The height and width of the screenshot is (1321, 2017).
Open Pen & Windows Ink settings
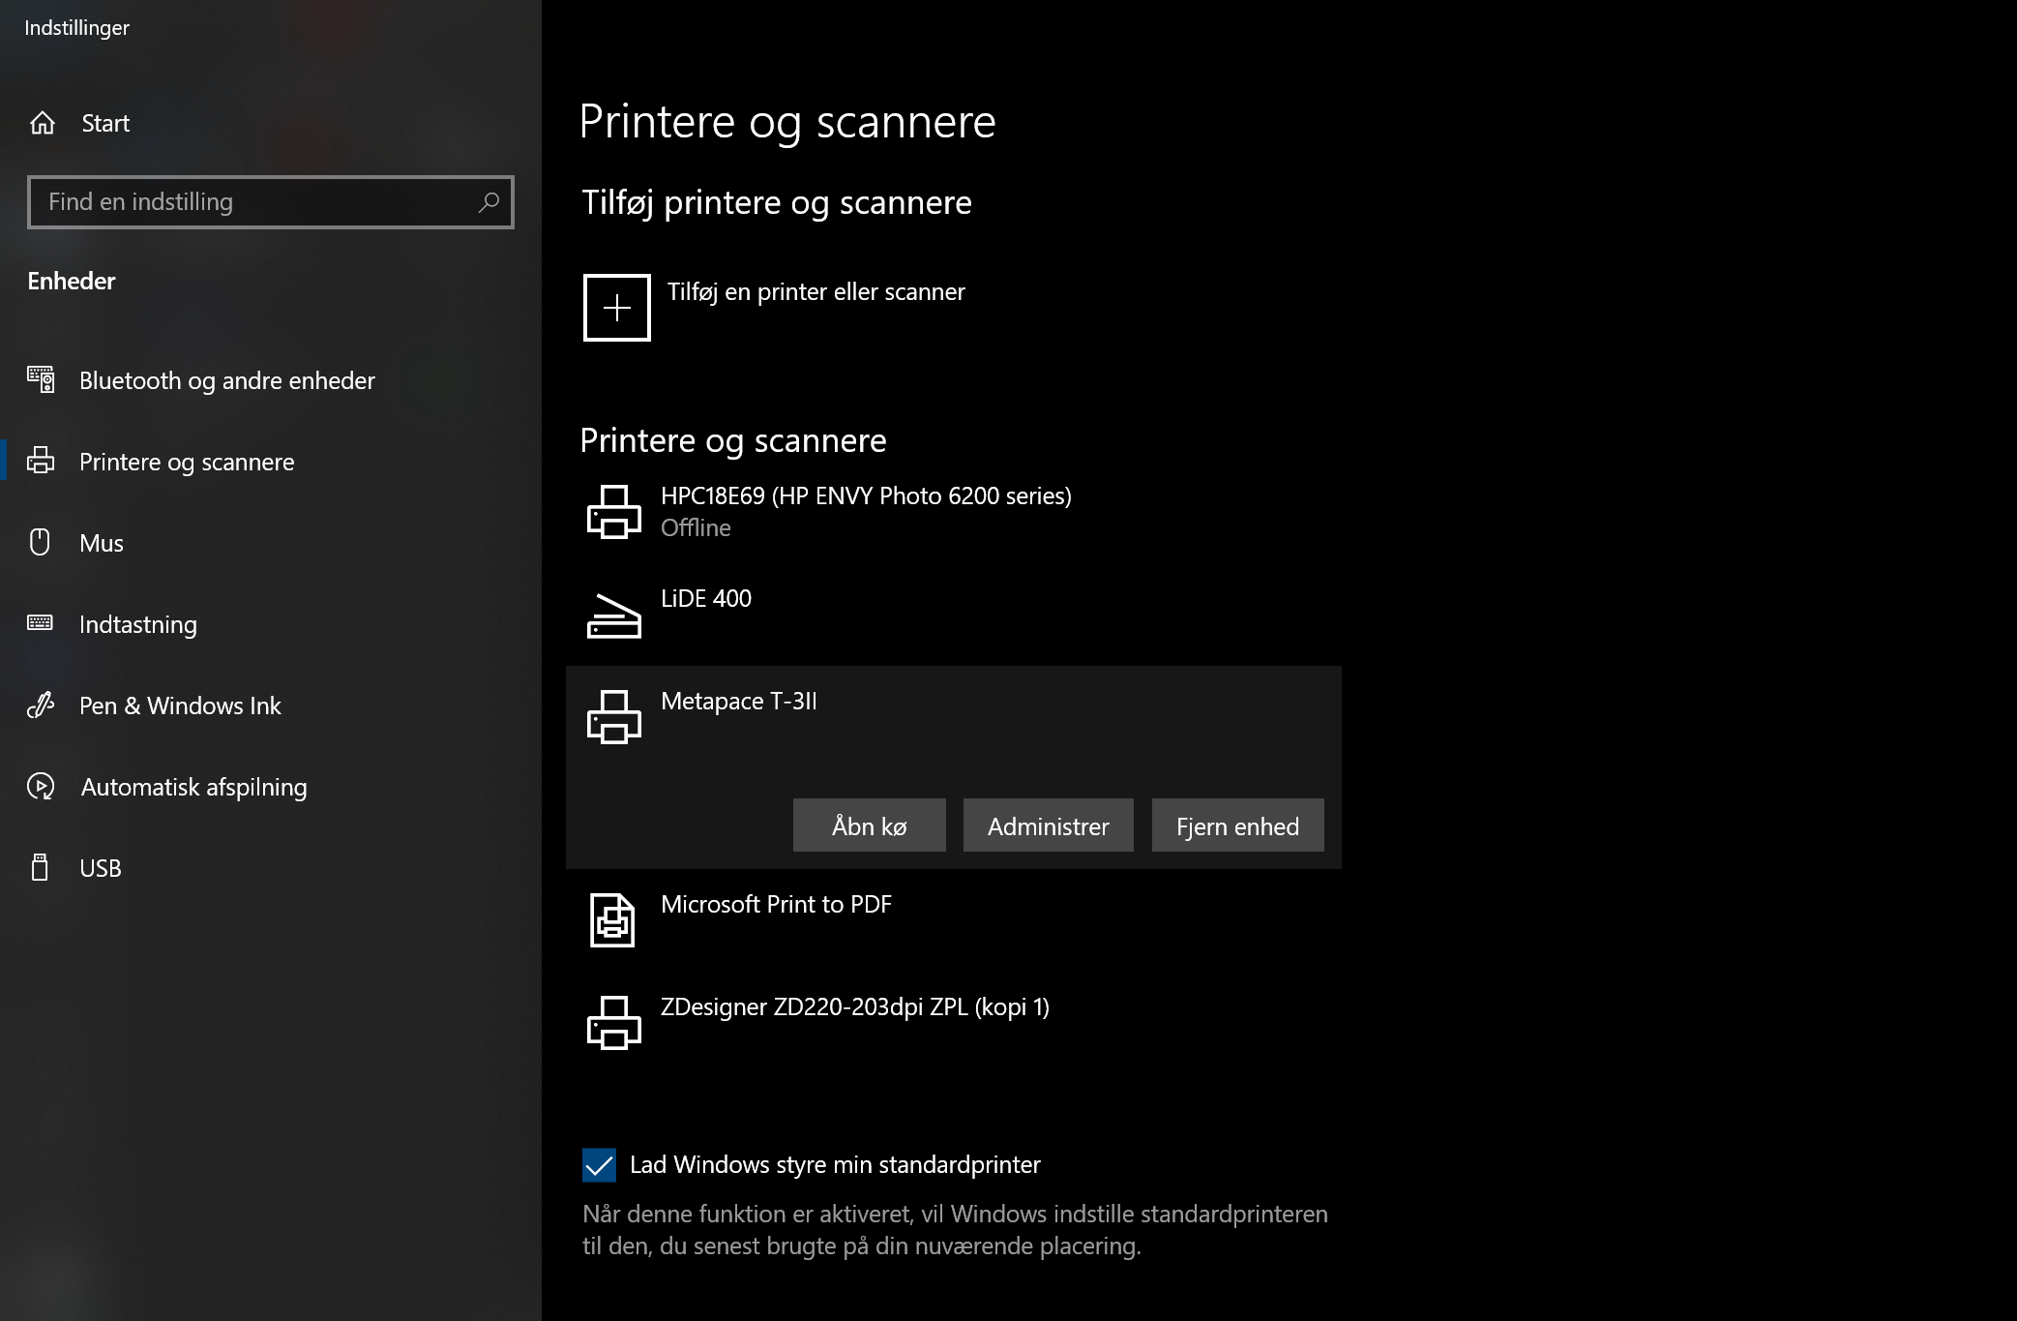pos(271,706)
